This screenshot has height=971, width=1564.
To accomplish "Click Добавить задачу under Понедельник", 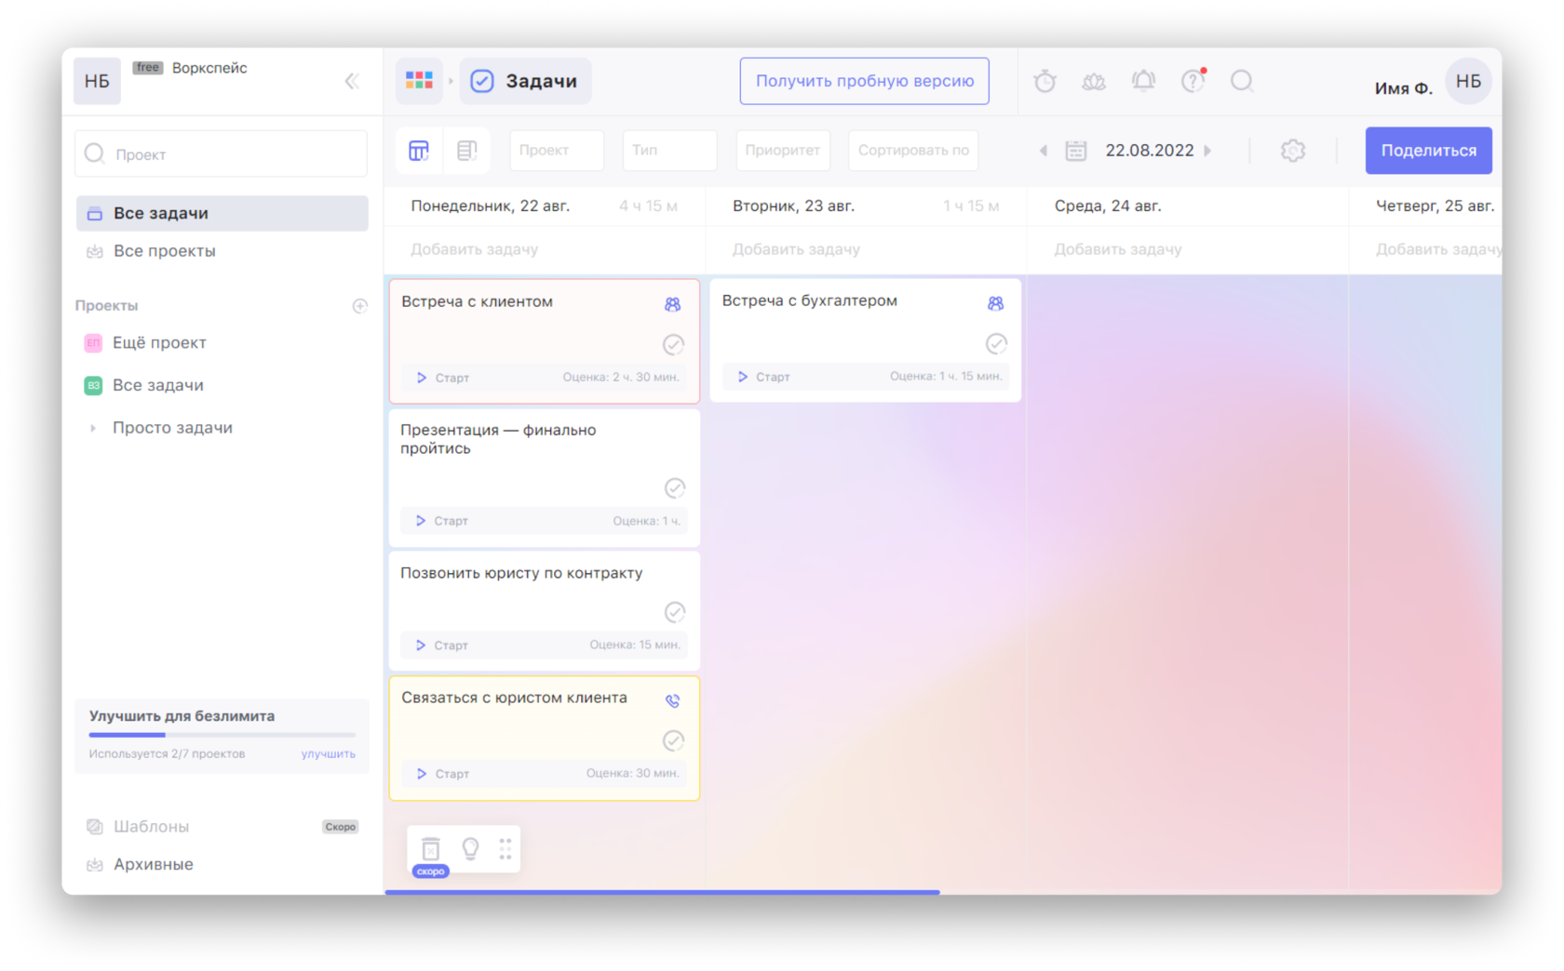I will [474, 249].
